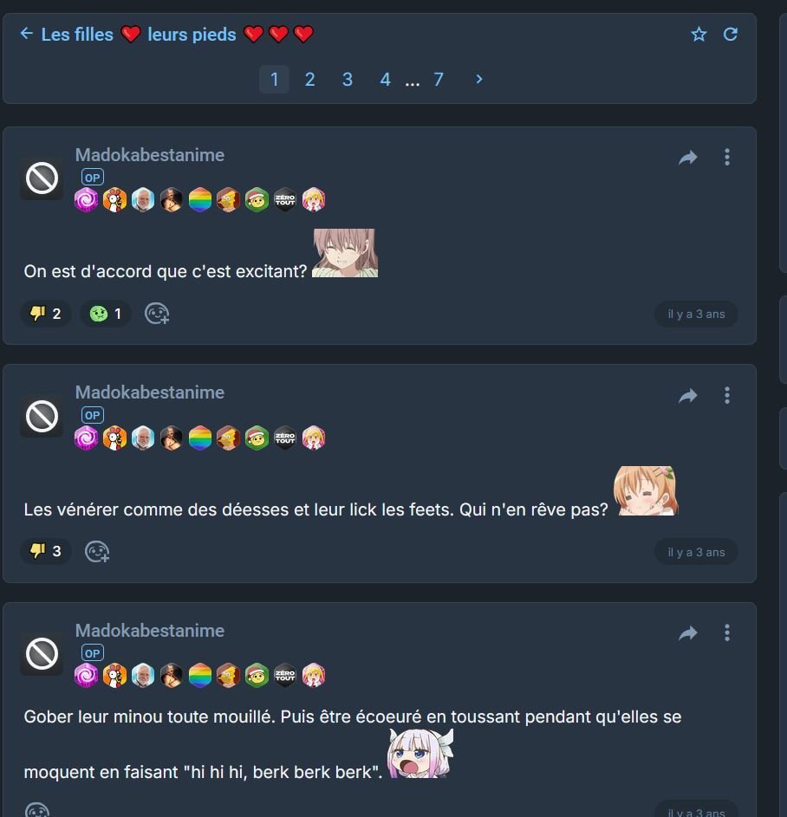Toggle the thumbs-down reaction showing 3
Viewport: 787px width, 817px height.
[46, 551]
